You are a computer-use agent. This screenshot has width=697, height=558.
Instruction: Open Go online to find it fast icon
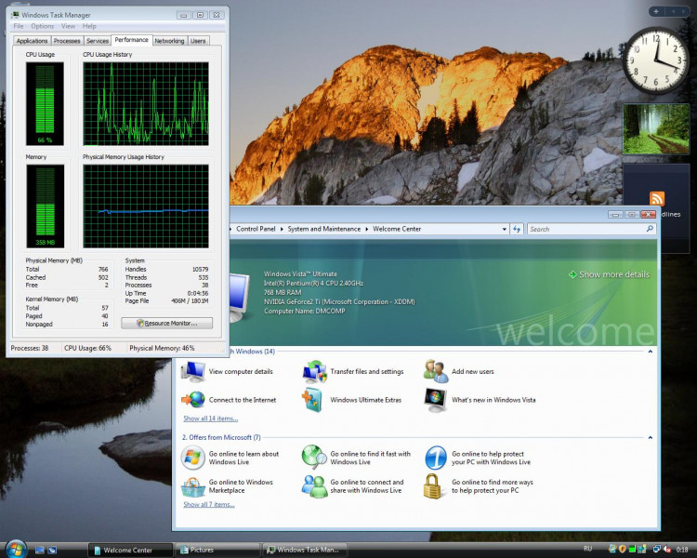tap(314, 458)
